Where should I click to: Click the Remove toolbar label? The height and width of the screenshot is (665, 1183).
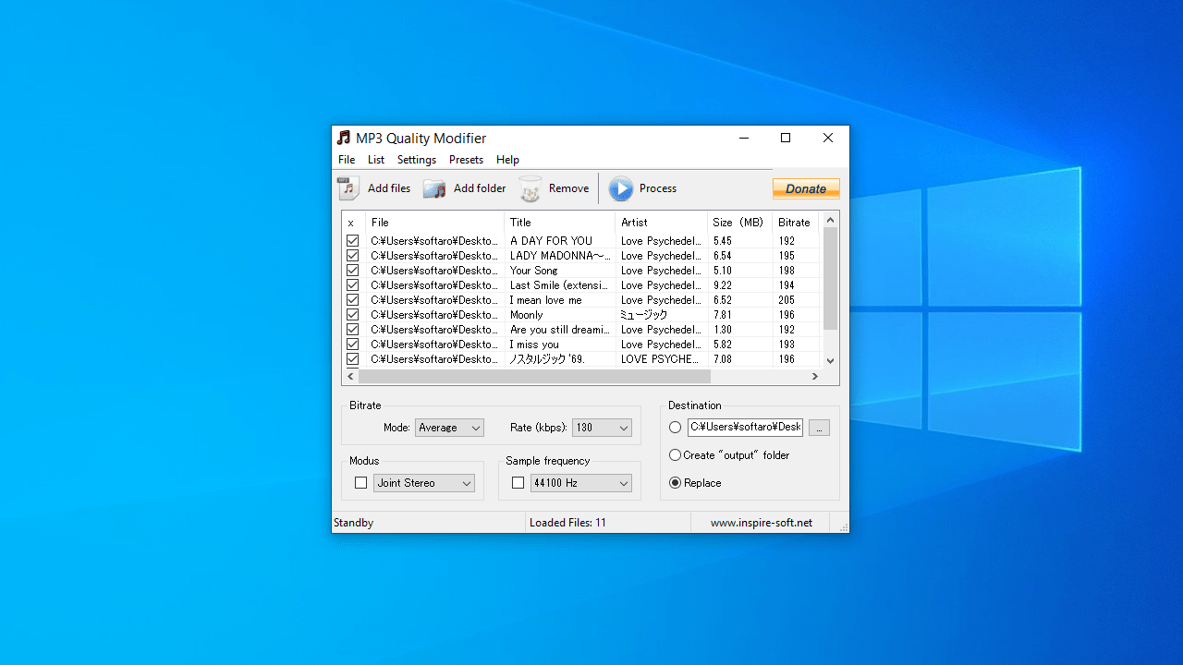568,188
